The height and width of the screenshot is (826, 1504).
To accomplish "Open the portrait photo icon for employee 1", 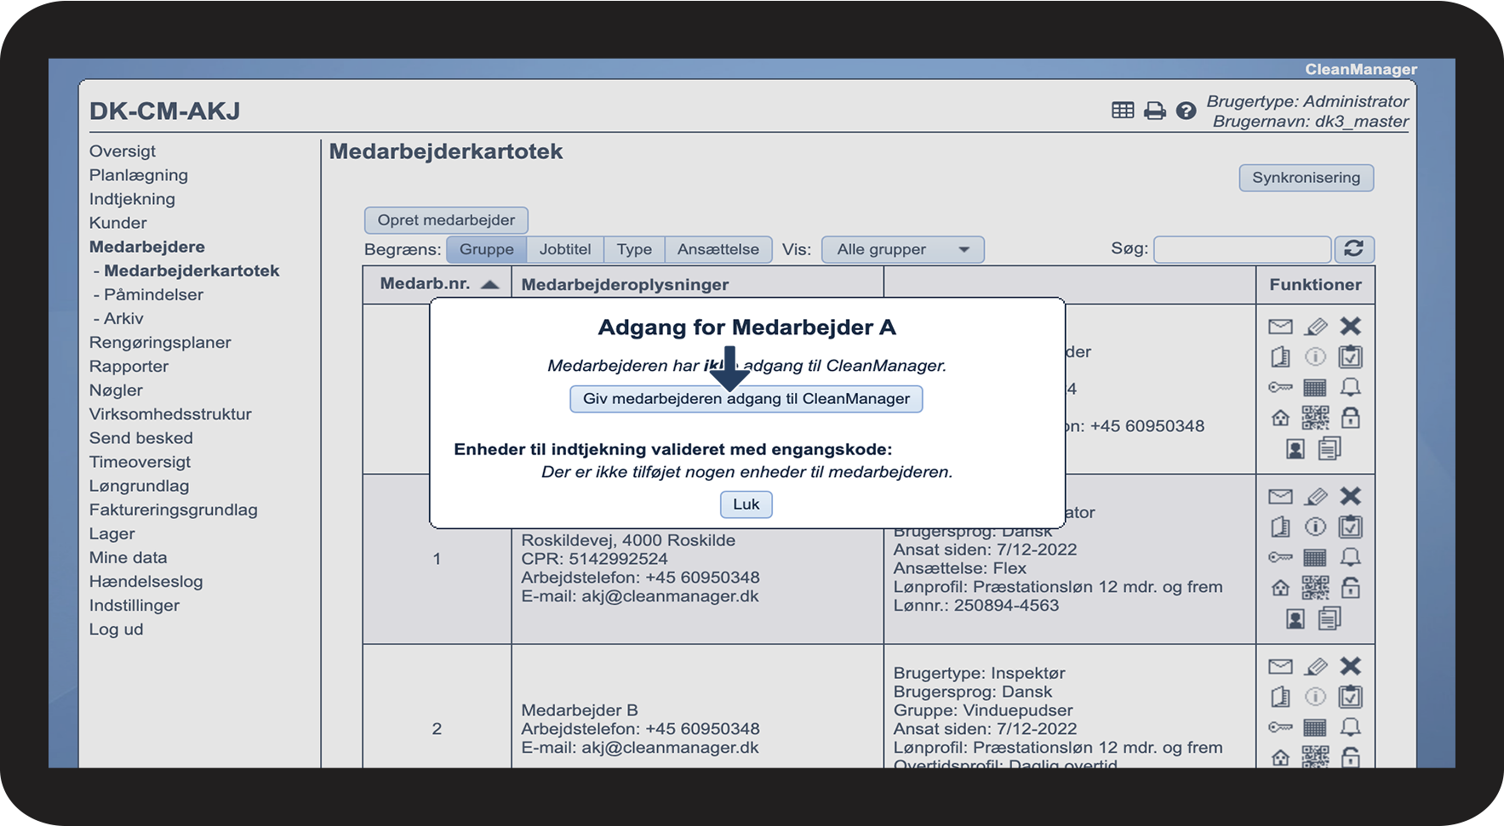I will (x=1295, y=618).
